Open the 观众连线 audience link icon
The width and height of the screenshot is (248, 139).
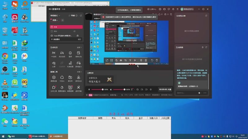coord(62,54)
